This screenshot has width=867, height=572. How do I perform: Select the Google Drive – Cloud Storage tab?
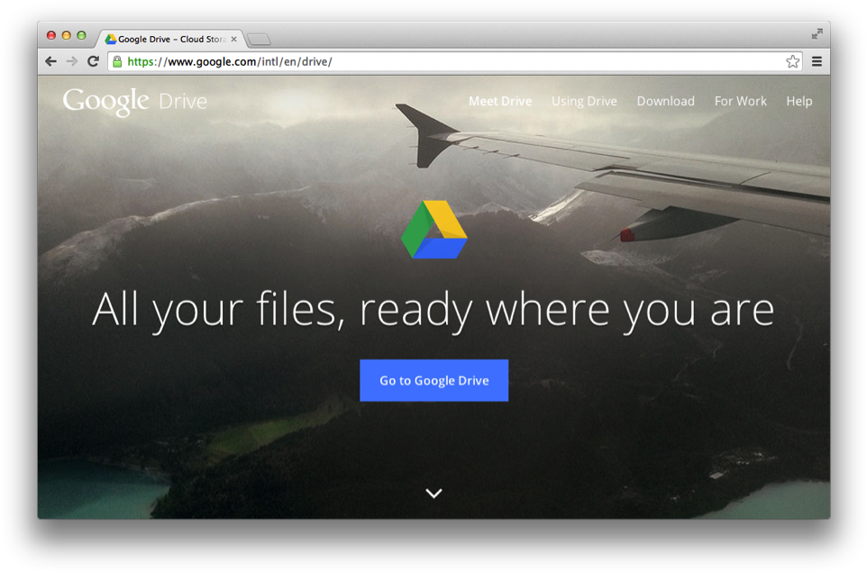167,40
